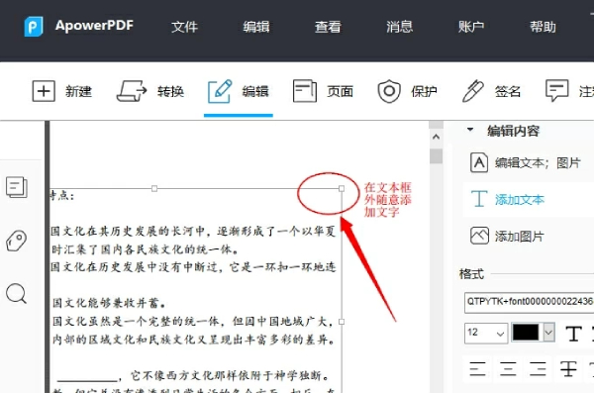Viewport: 594px width, 393px height.
Task: Click the 页面 toolbar label
Action: (x=341, y=92)
